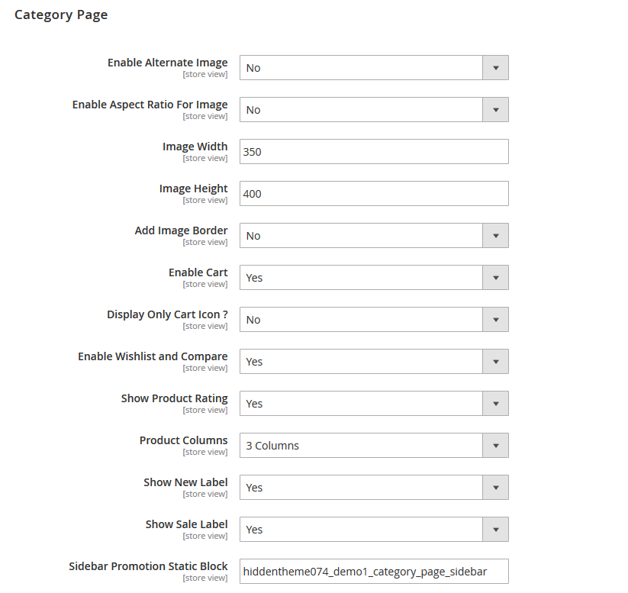
Task: Open the Enable Wishlist and Compare dropdown
Action: [x=495, y=361]
